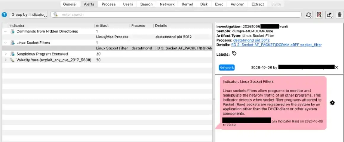Click the Commands from Hidden Directories icon
The height and width of the screenshot is (142, 344).
tap(12, 32)
